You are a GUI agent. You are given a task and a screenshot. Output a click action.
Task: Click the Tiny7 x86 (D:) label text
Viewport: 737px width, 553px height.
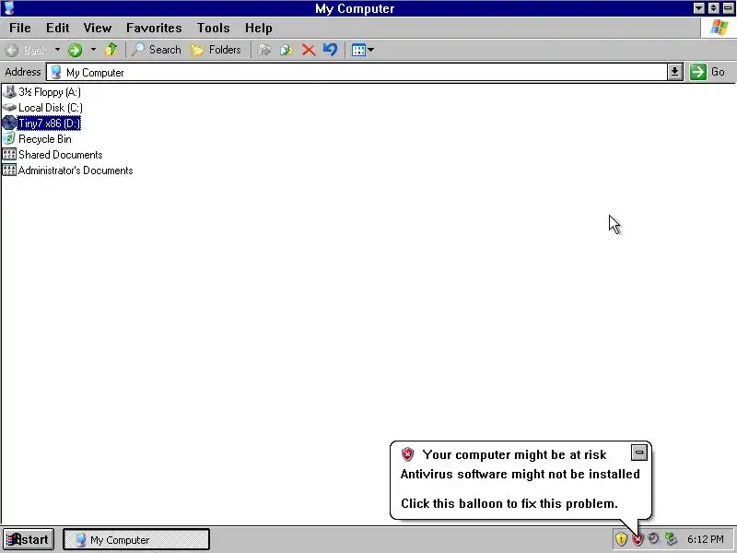click(x=49, y=124)
